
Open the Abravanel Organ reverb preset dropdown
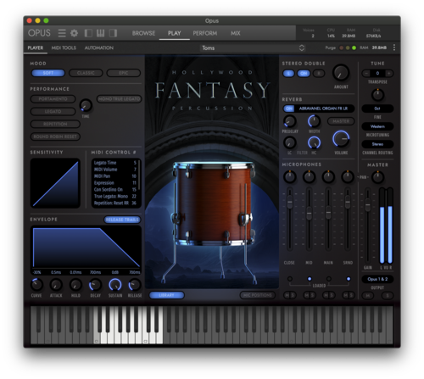point(324,109)
